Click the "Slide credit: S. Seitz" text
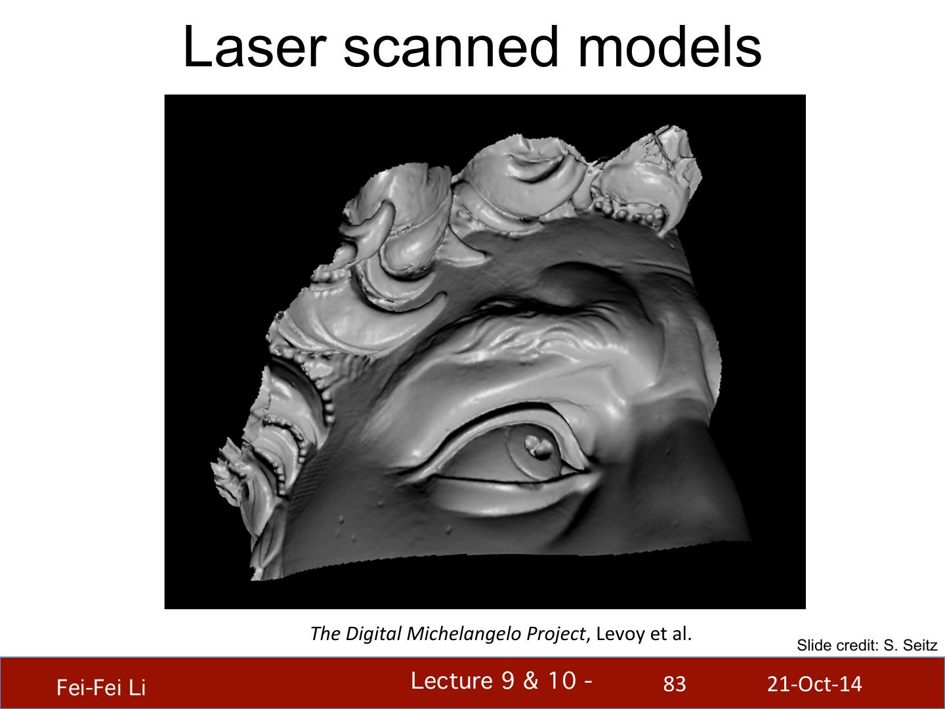Viewport: 945px width, 709px height. (x=867, y=645)
